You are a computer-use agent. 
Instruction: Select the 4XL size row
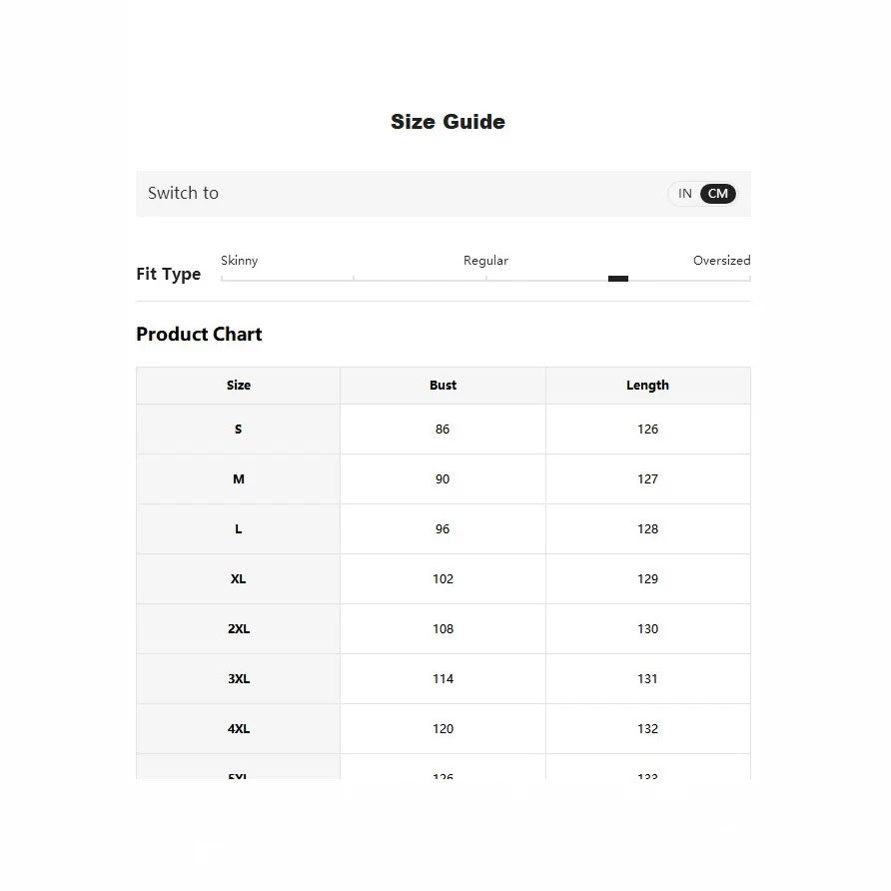[x=444, y=729]
